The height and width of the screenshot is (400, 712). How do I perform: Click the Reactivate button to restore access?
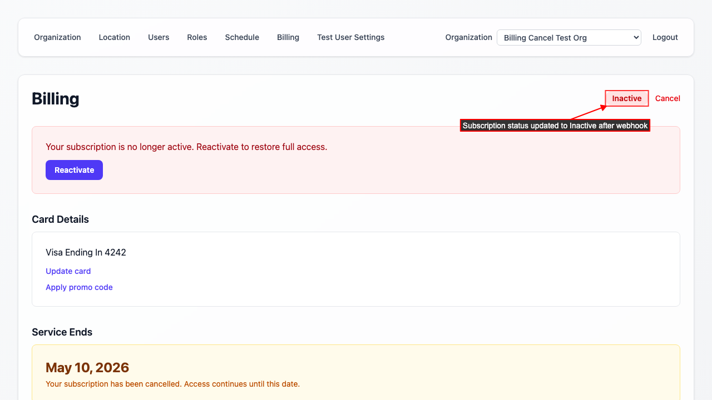click(x=74, y=169)
